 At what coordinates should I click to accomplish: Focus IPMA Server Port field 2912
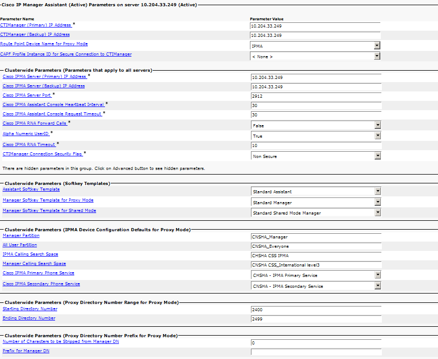[316, 96]
